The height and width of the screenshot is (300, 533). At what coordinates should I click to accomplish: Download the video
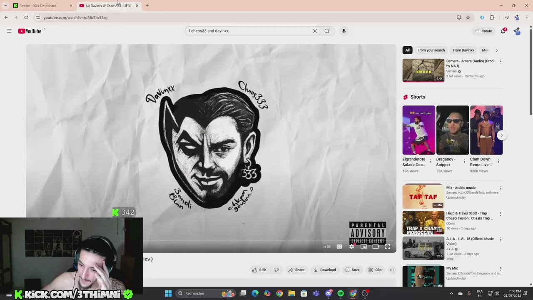tap(325, 270)
